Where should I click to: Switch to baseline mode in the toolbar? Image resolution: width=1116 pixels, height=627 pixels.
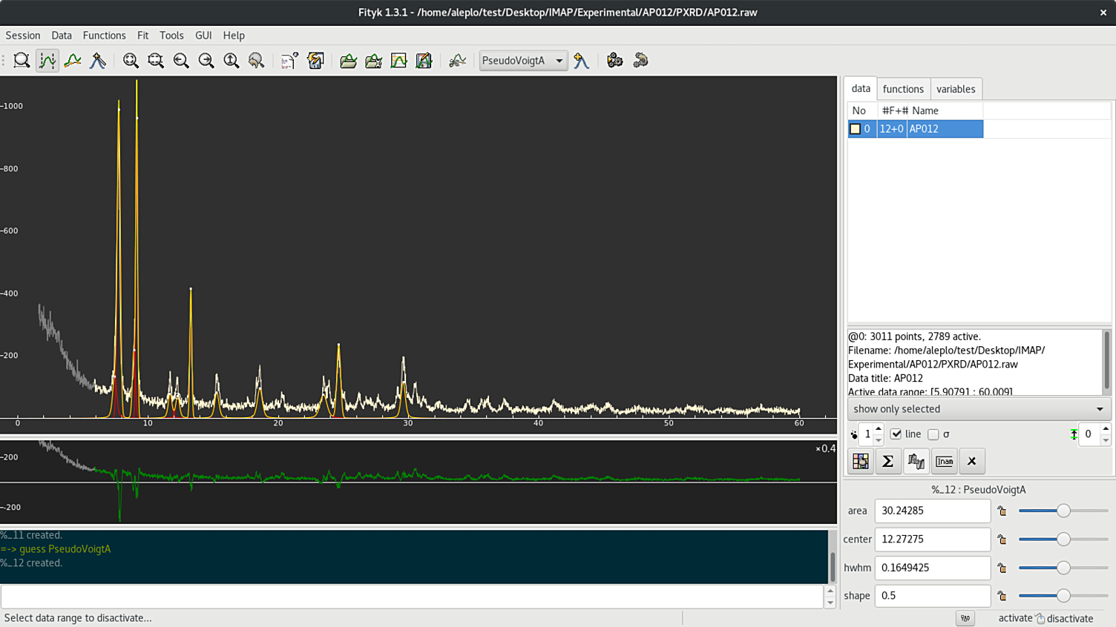(73, 61)
